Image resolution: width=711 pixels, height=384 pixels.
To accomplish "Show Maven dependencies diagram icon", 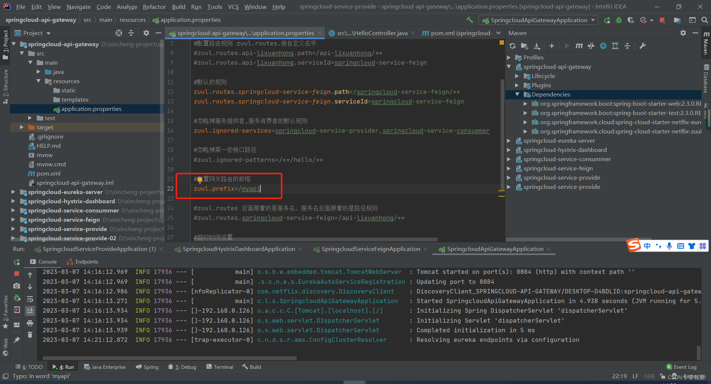I will (615, 46).
